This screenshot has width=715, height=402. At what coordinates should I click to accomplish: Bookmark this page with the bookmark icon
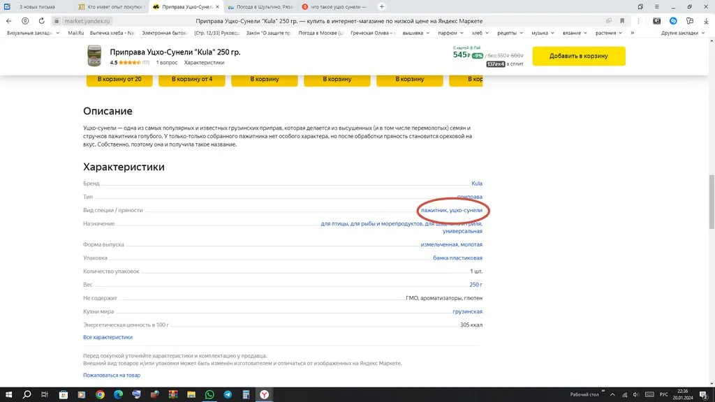tap(622, 21)
